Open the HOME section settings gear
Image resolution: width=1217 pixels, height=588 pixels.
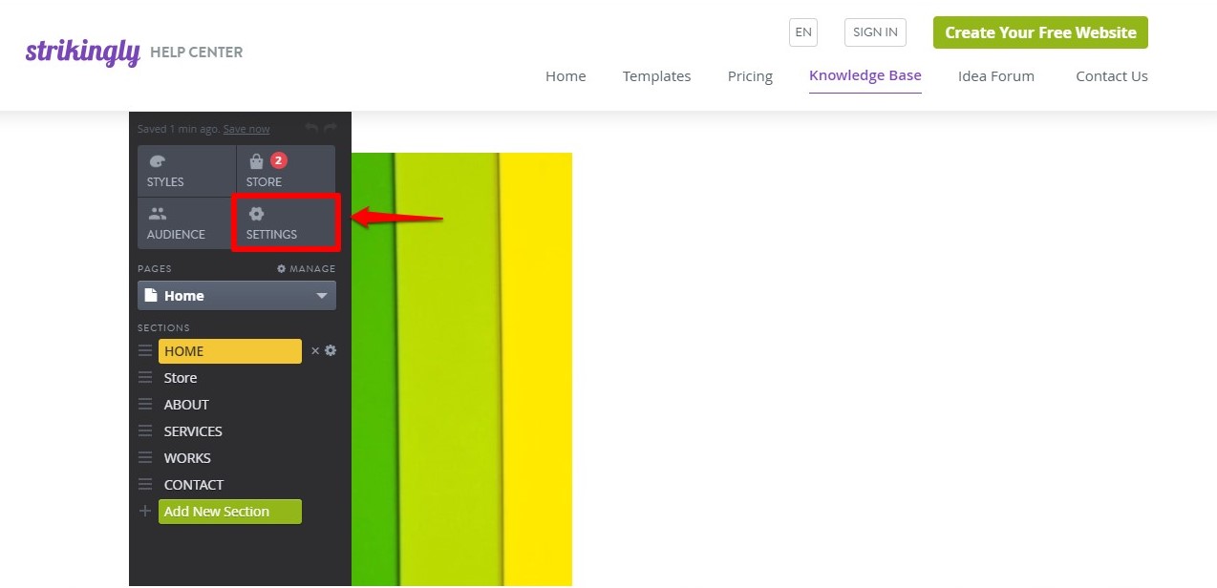330,350
